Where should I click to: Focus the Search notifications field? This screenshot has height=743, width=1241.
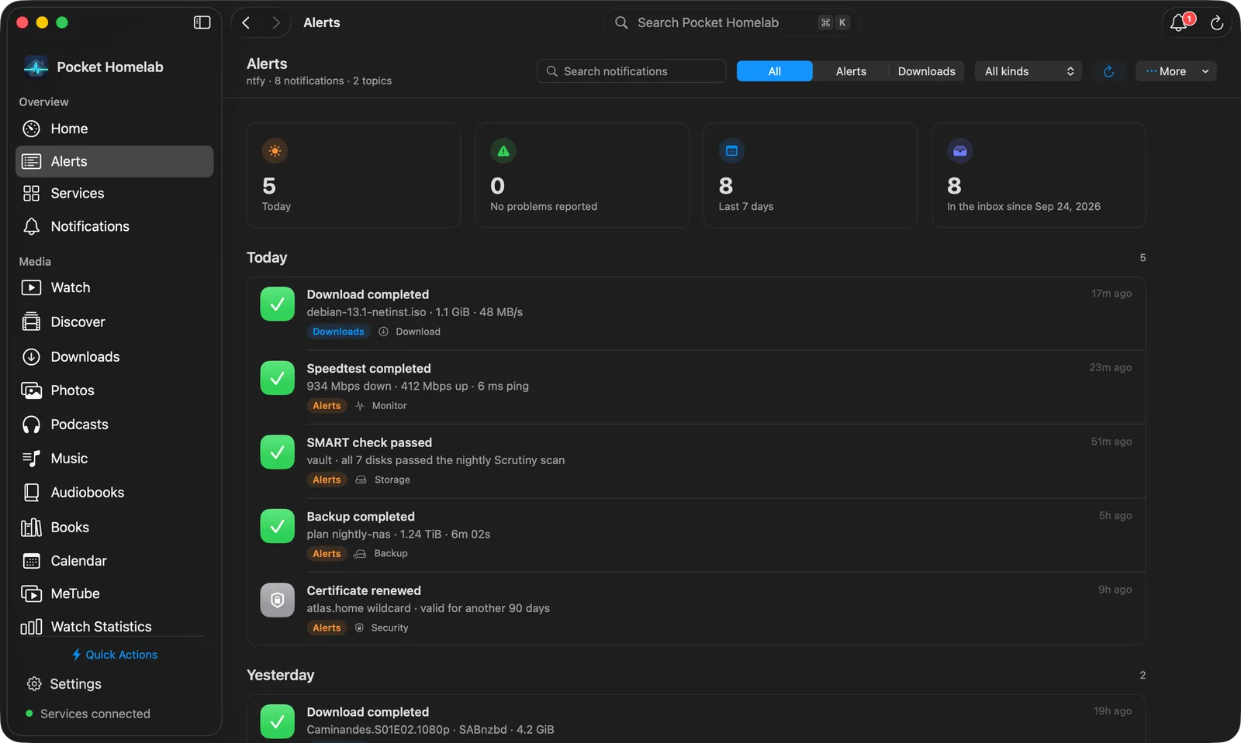[631, 71]
